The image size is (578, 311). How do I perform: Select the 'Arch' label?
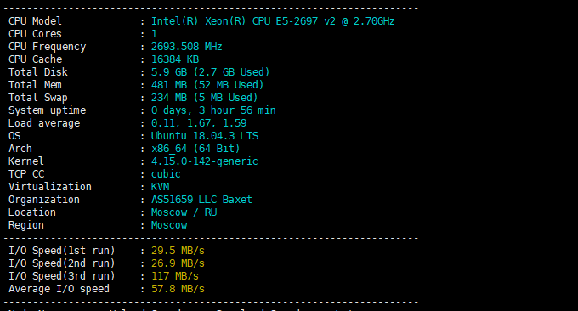pyautogui.click(x=20, y=149)
